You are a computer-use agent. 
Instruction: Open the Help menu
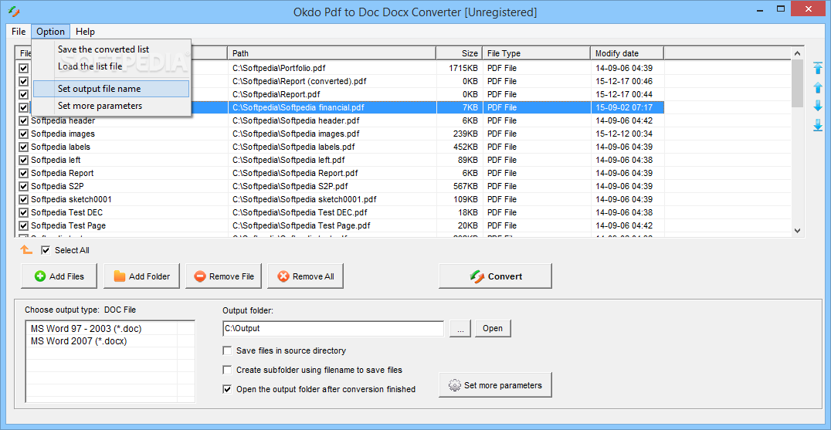(x=85, y=32)
